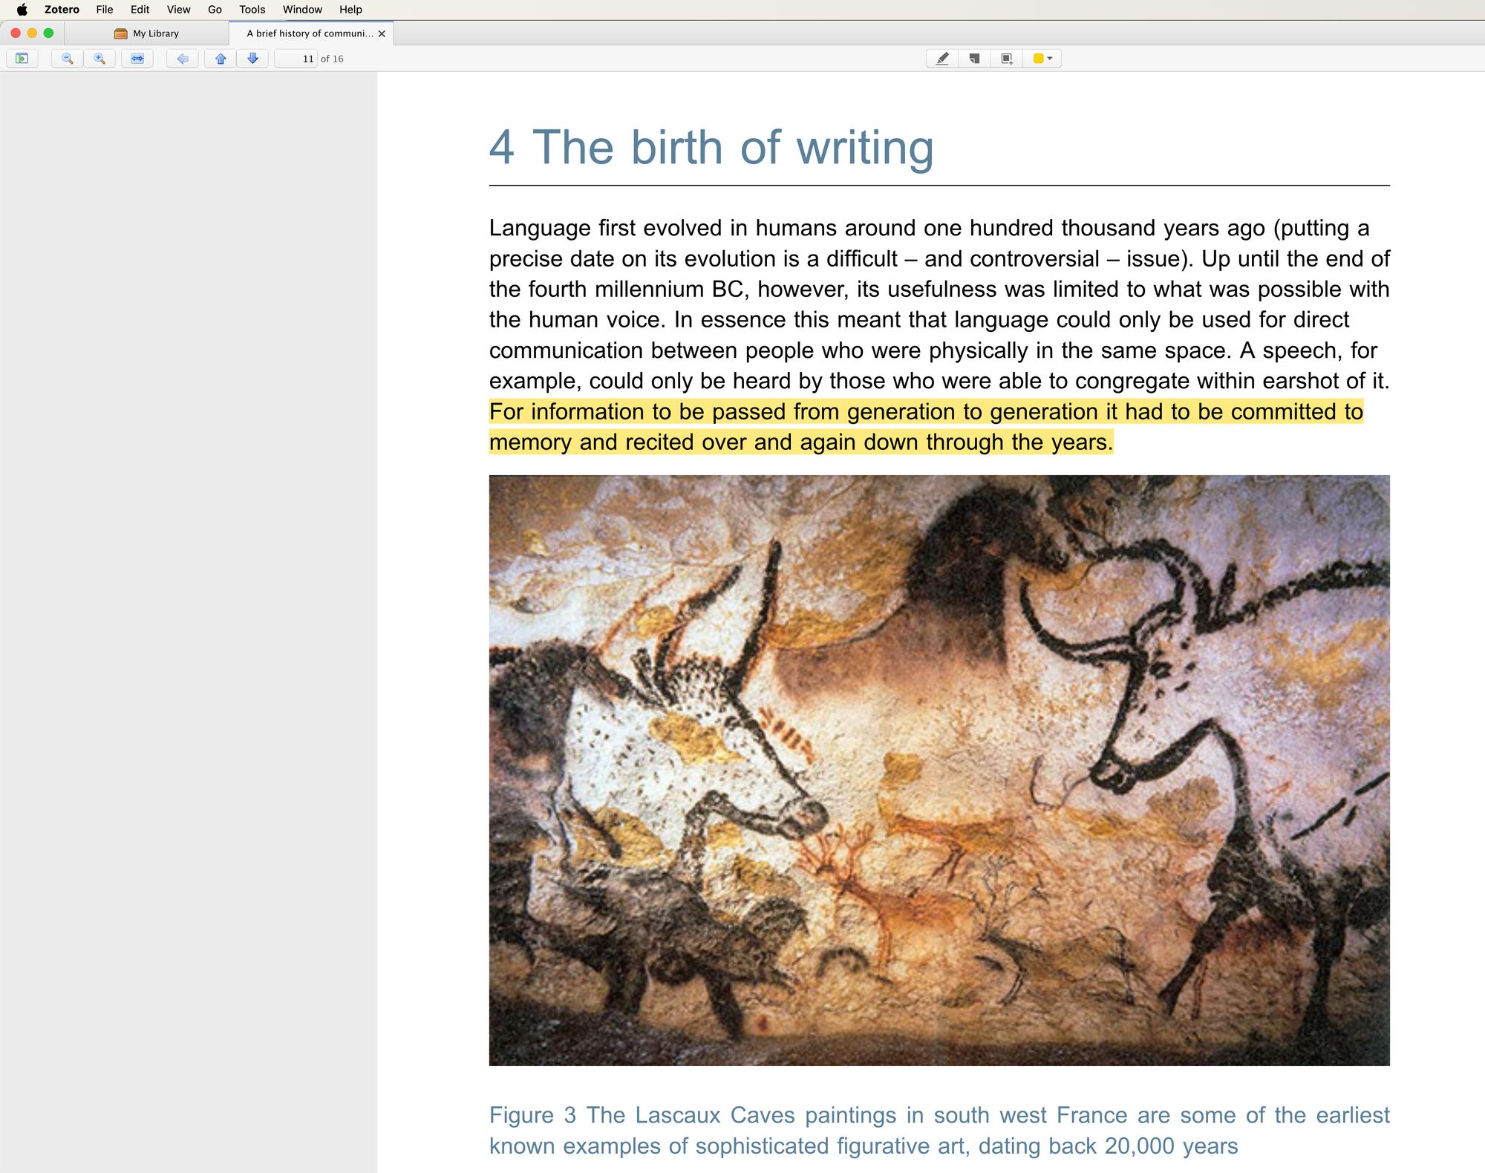This screenshot has height=1173, width=1485.
Task: Pick the yellow highlight color swatch
Action: click(1039, 59)
